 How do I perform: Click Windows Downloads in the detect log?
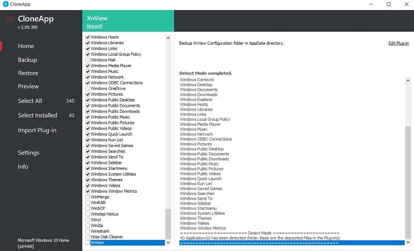(199, 94)
